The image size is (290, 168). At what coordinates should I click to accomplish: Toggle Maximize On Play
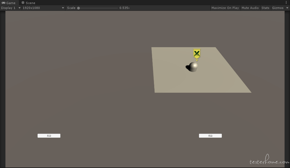[225, 8]
